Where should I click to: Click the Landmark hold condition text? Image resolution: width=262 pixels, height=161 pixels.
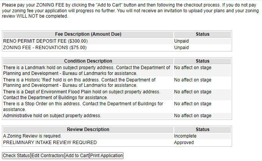[x=87, y=70]
